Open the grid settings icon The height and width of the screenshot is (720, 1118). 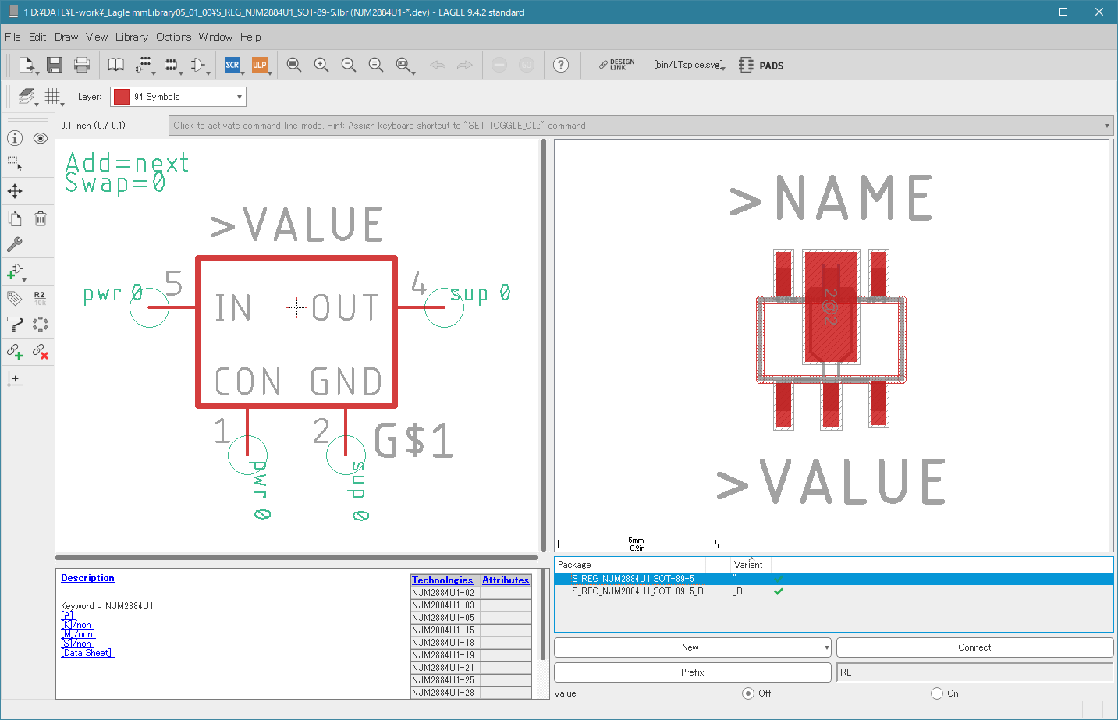coord(52,96)
